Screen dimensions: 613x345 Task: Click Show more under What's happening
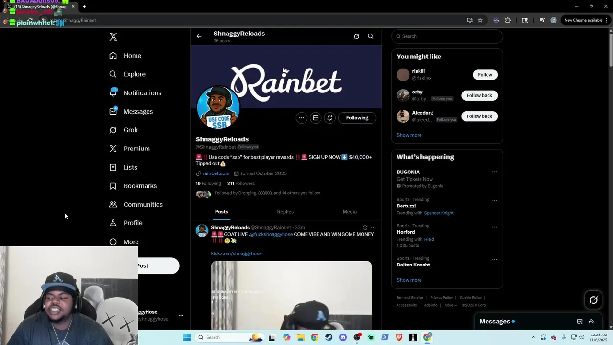pyautogui.click(x=409, y=280)
